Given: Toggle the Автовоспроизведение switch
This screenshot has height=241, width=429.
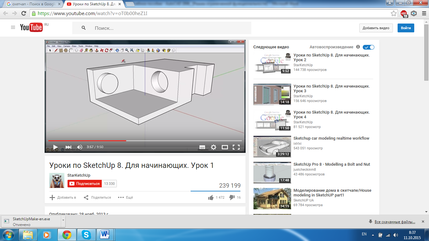Looking at the screenshot, I should [369, 47].
